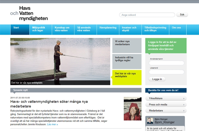Screen dimensions: 199x131
Task: Open the Medarbetare option
Action: click(x=166, y=111)
